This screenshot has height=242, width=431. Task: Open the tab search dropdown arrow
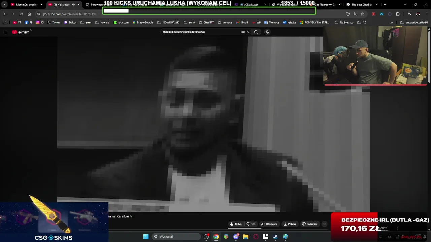coord(4,4)
